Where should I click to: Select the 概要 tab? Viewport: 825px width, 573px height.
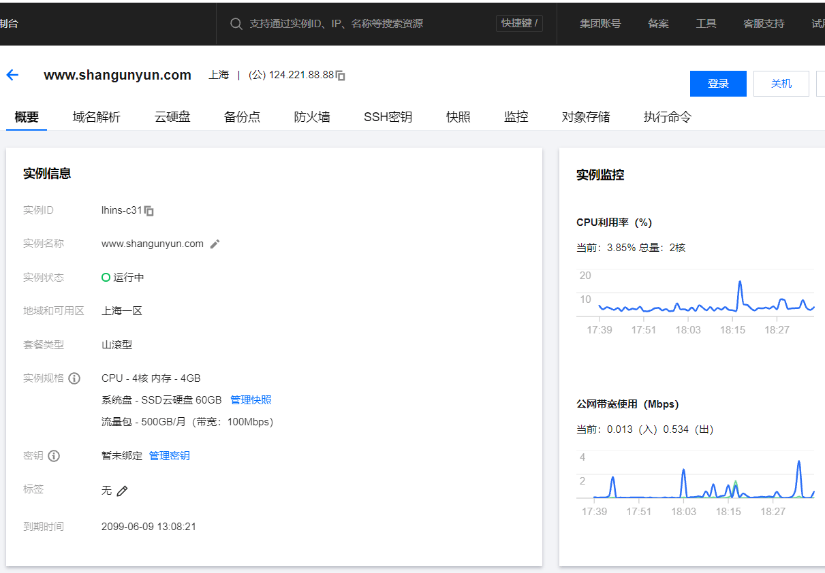[x=27, y=117]
